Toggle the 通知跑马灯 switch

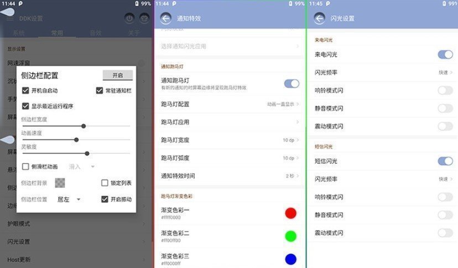click(292, 84)
